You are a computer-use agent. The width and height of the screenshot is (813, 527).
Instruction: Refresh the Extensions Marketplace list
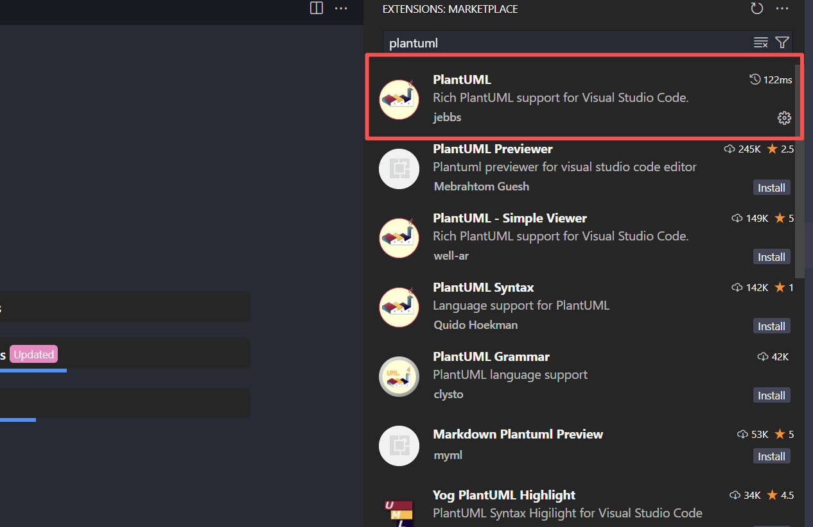click(757, 8)
